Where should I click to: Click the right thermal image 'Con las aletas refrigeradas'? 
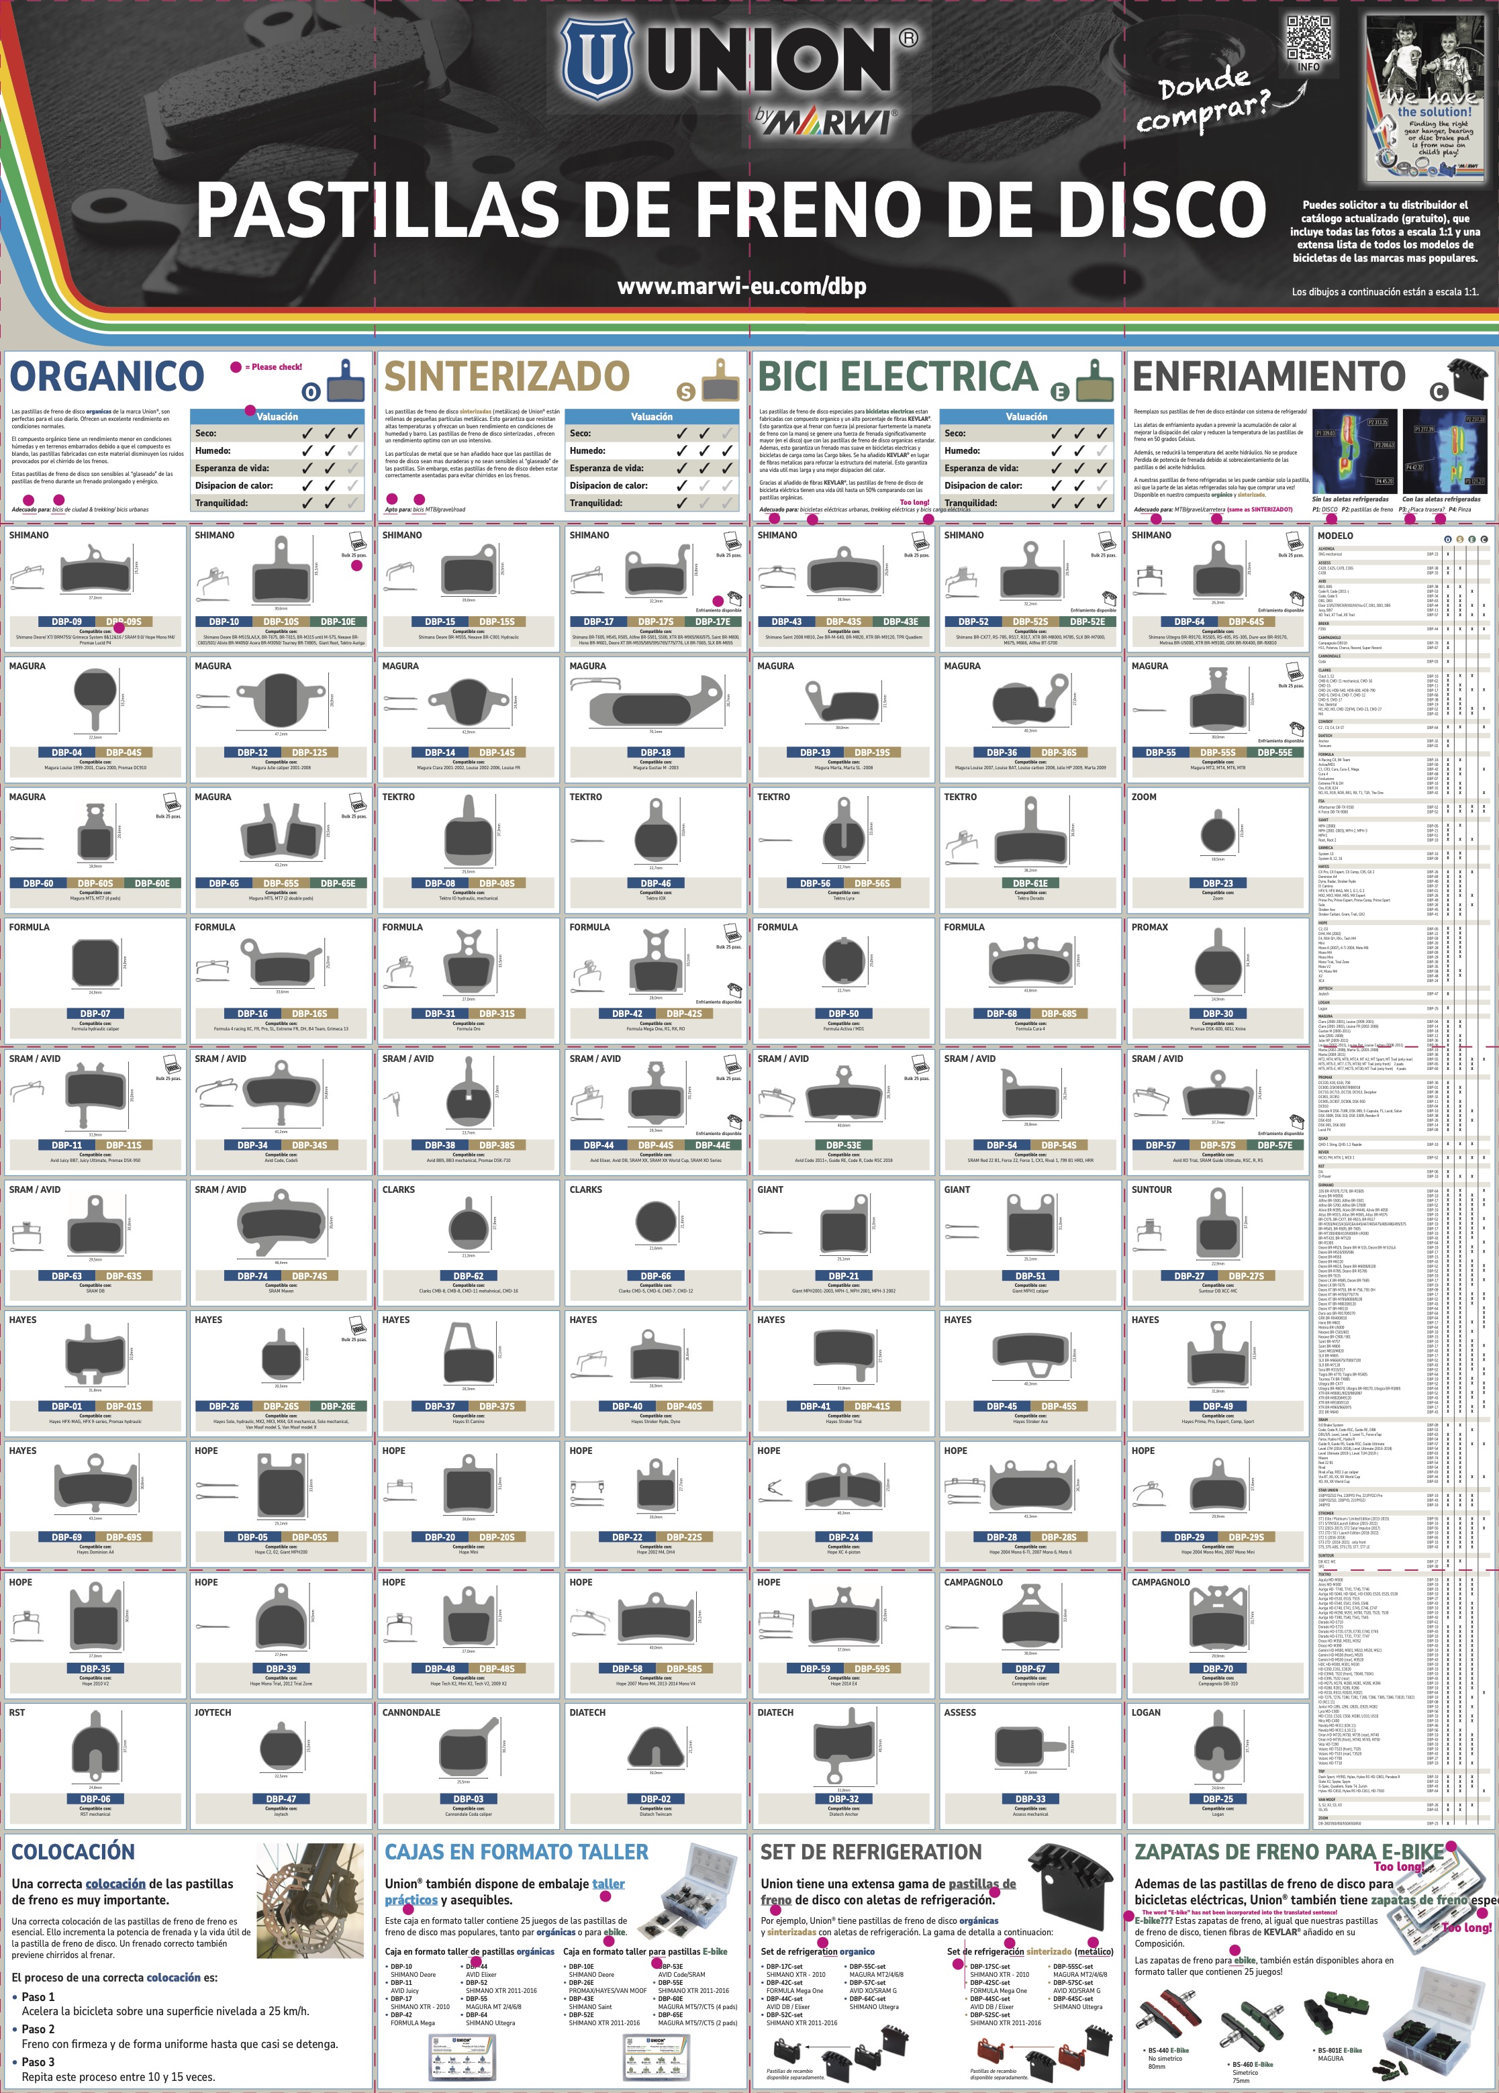[x=1445, y=452]
